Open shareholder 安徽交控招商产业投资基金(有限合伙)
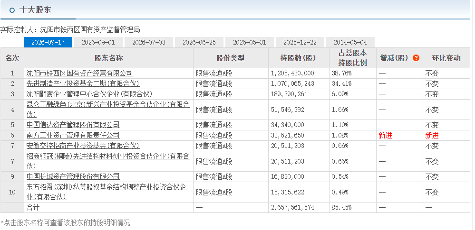The height and width of the screenshot is (230, 475). 83,146
